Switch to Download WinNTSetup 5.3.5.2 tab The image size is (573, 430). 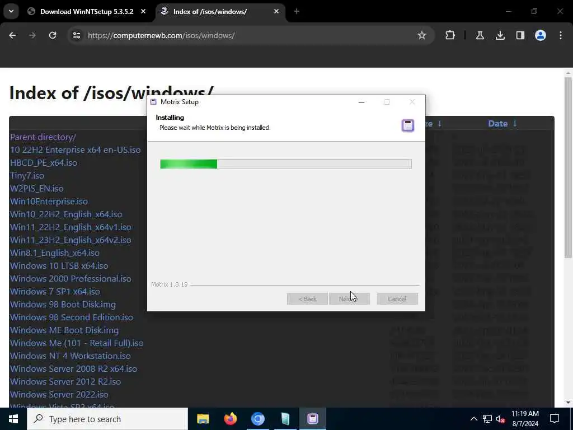coord(87,12)
